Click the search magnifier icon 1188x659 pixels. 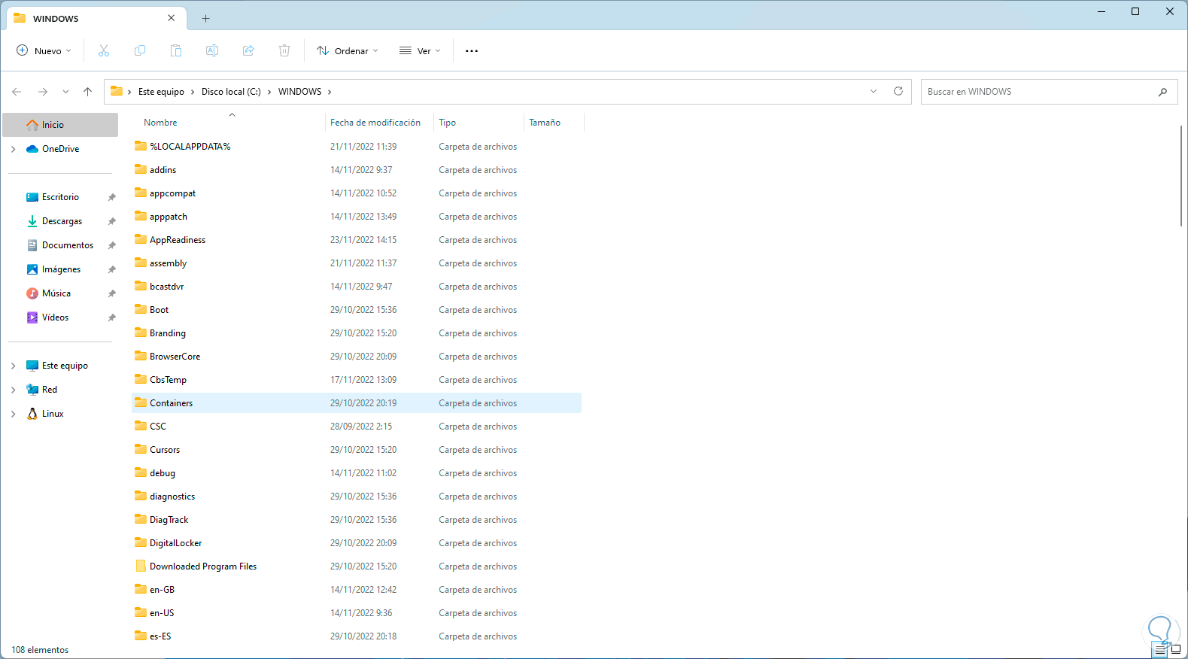[x=1162, y=92]
